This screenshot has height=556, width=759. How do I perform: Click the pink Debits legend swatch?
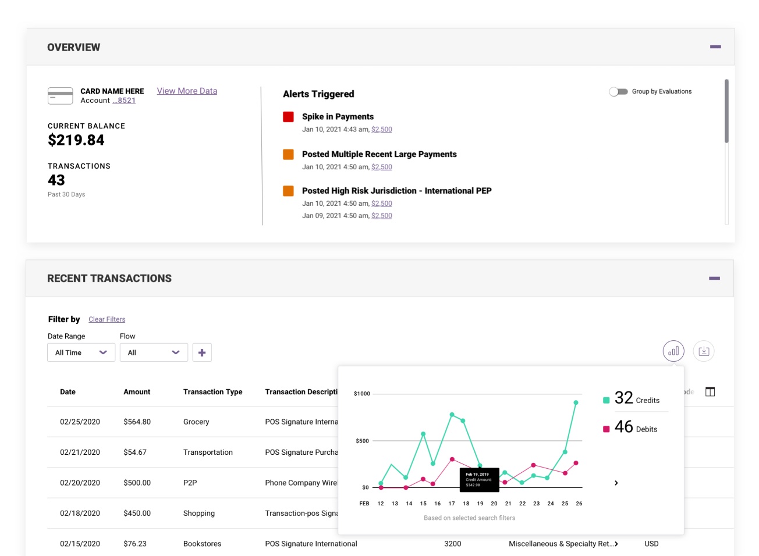606,429
